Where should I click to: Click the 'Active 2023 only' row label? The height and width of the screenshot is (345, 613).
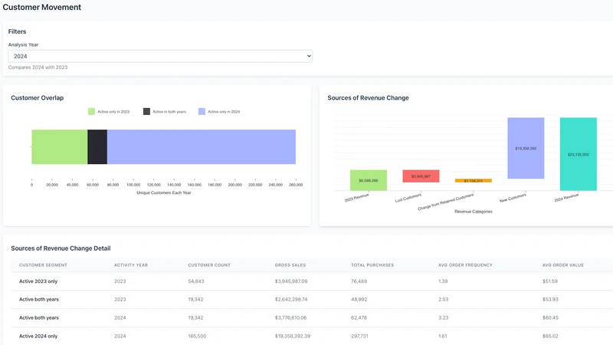pos(38,281)
